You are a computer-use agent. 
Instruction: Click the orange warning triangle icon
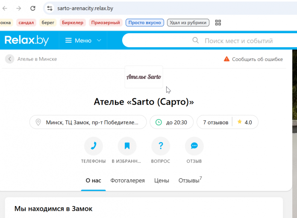(226, 59)
